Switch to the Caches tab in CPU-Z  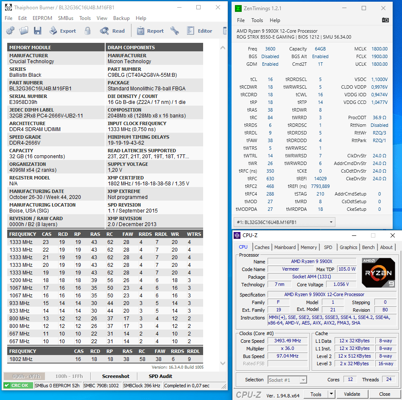pos(262,247)
